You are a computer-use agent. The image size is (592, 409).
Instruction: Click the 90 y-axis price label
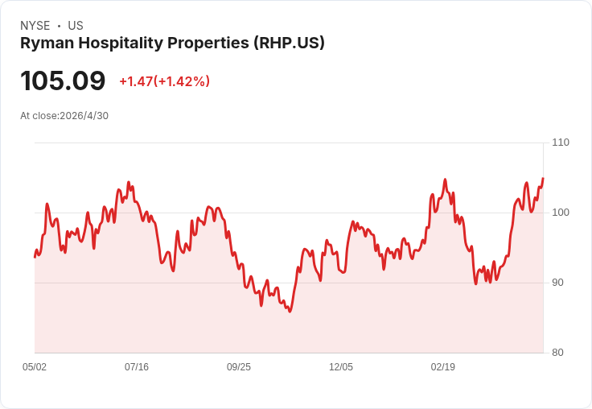tap(557, 283)
